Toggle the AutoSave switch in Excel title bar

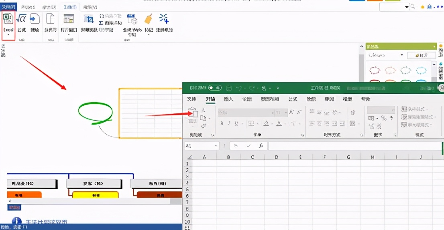(215, 88)
